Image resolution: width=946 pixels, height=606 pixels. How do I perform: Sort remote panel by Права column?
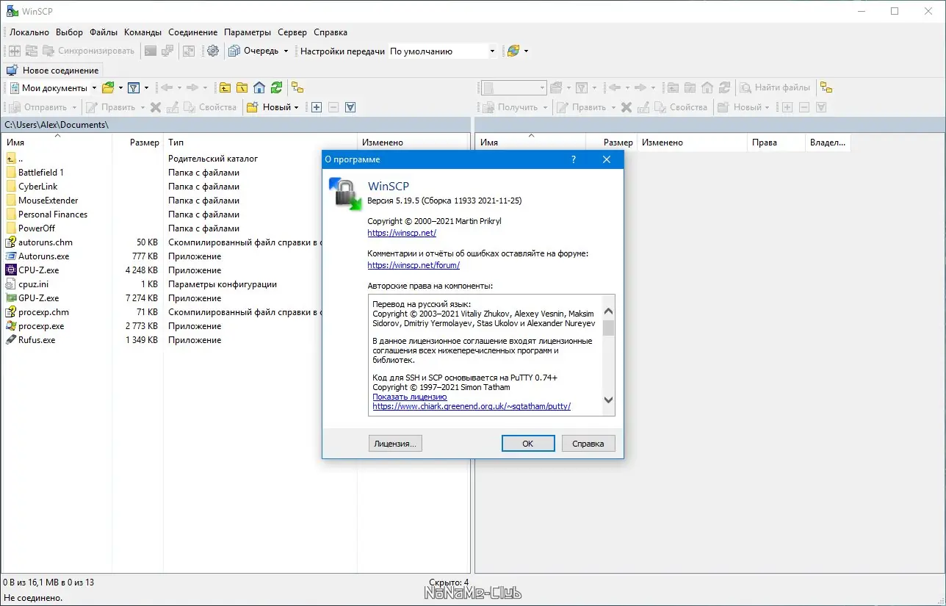pyautogui.click(x=776, y=143)
